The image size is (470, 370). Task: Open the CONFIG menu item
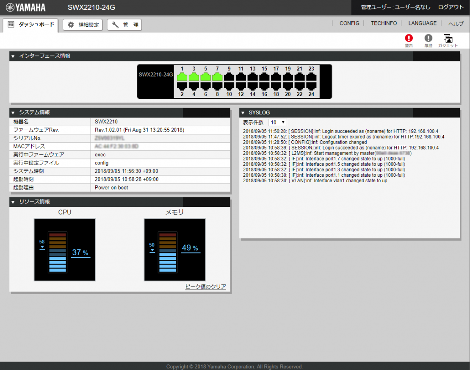pos(349,23)
